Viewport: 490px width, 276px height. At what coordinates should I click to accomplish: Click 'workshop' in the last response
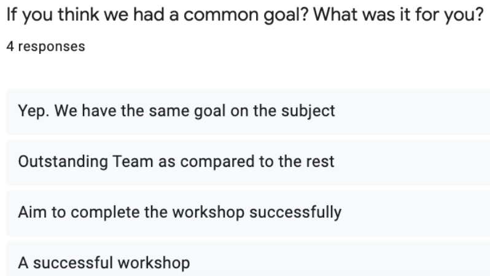[x=154, y=263]
